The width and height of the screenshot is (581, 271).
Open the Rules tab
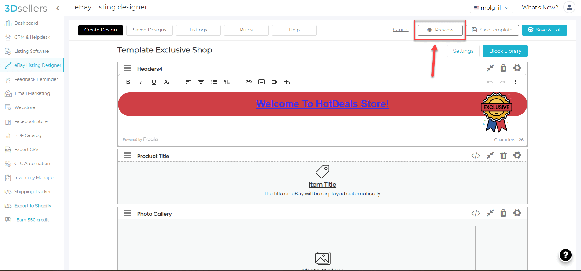coord(246,30)
